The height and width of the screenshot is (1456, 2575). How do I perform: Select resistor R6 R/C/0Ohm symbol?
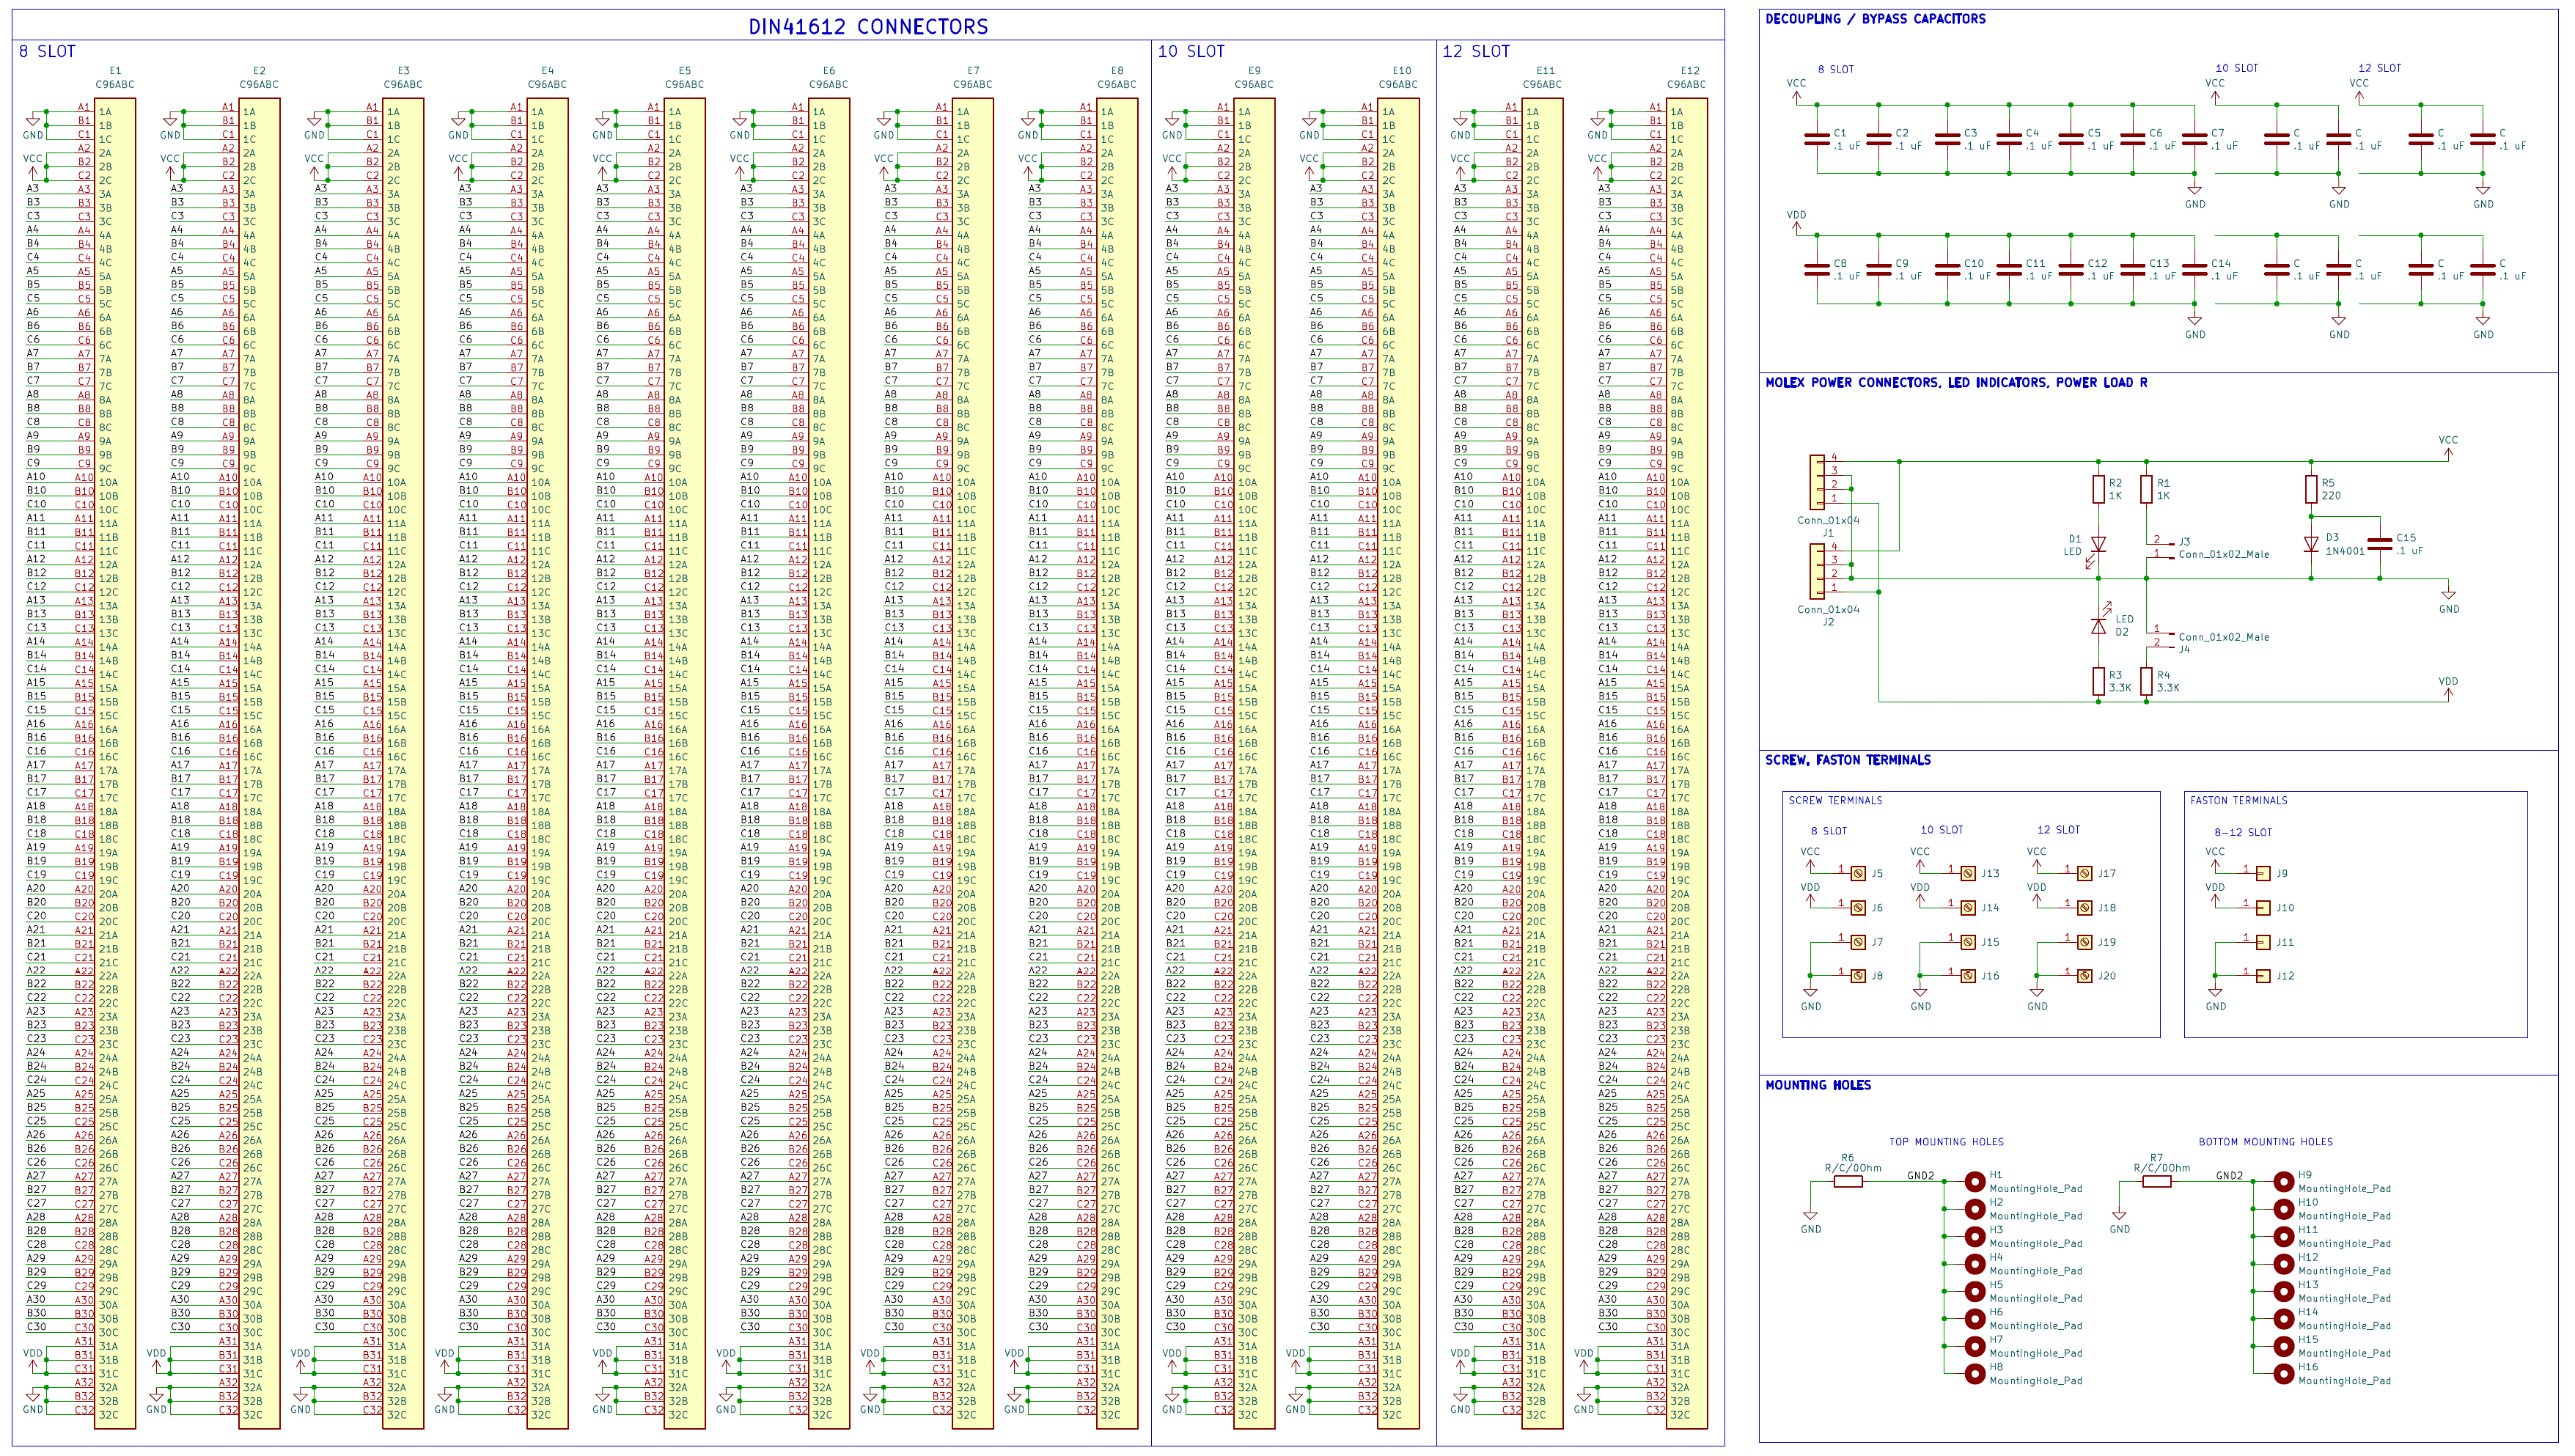1847,1181
